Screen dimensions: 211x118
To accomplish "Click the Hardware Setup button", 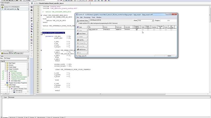I will tap(83, 20).
